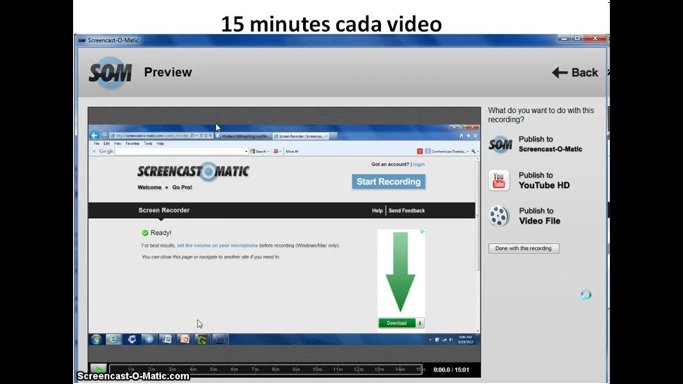Play the recording with the green button
The height and width of the screenshot is (384, 683).
[98, 369]
